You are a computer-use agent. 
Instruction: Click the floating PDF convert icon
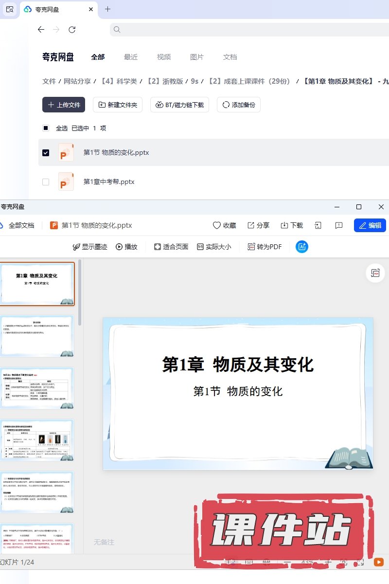[x=375, y=273]
